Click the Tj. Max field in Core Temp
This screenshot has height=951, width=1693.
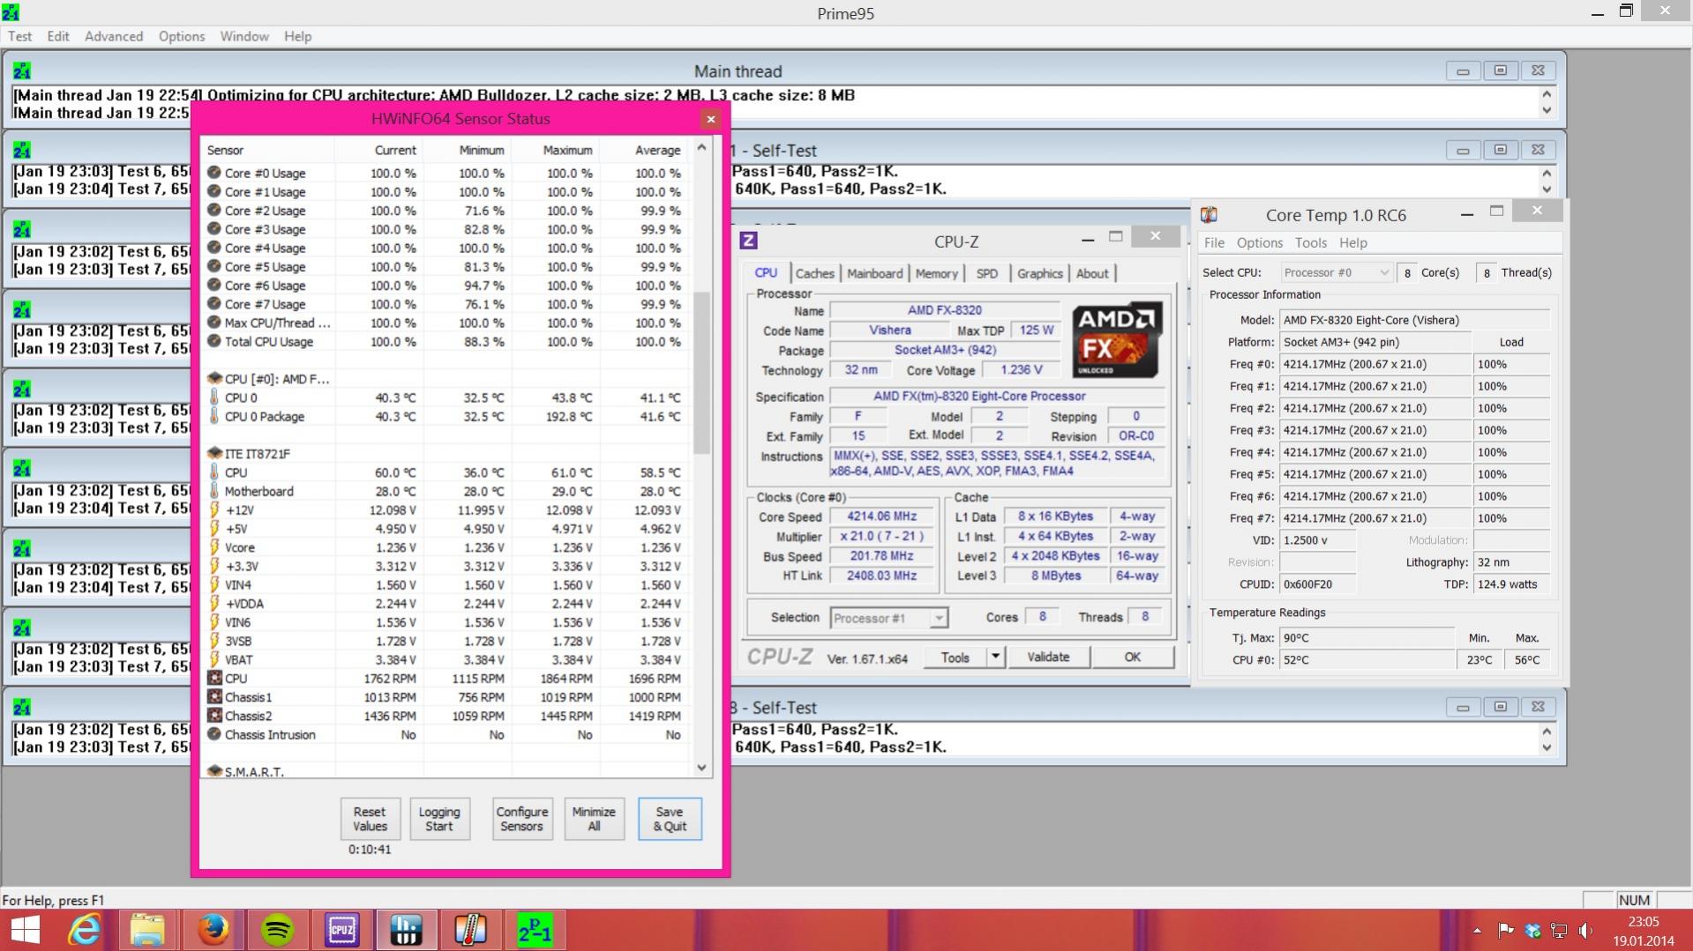pos(1367,637)
